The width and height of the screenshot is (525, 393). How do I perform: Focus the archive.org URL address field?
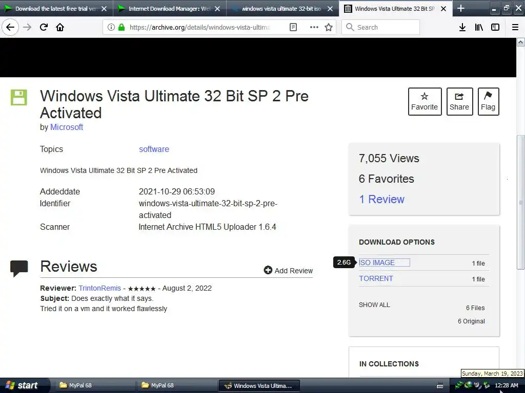click(x=200, y=27)
